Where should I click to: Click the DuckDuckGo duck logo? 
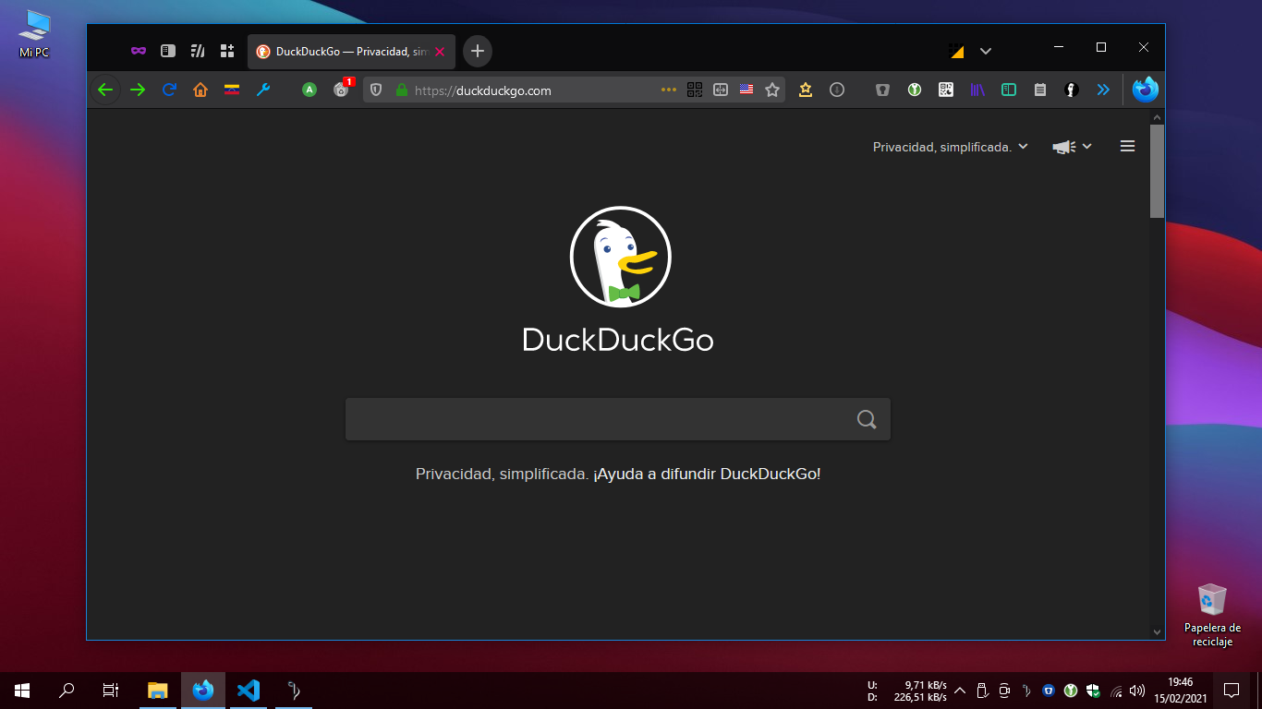pyautogui.click(x=620, y=257)
